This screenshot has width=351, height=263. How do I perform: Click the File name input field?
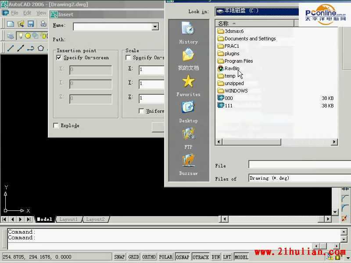[300, 165]
